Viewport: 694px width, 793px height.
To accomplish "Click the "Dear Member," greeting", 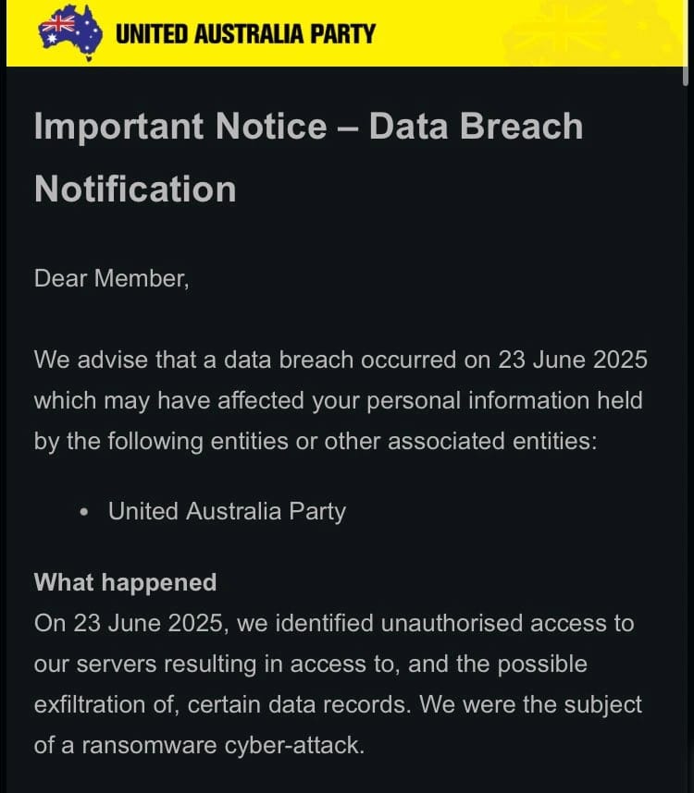I will [x=111, y=279].
